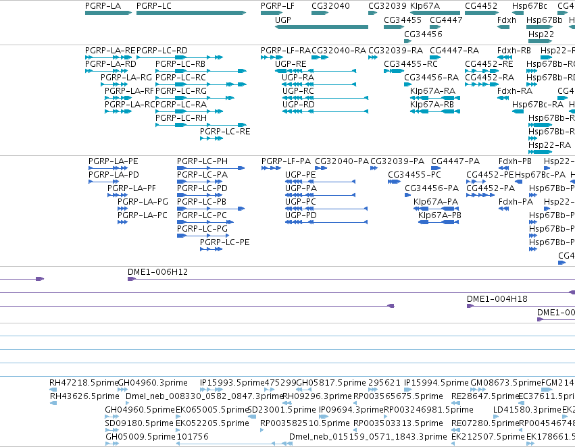
Task: Open the PGRP-LF gene label
Action: coord(277,6)
